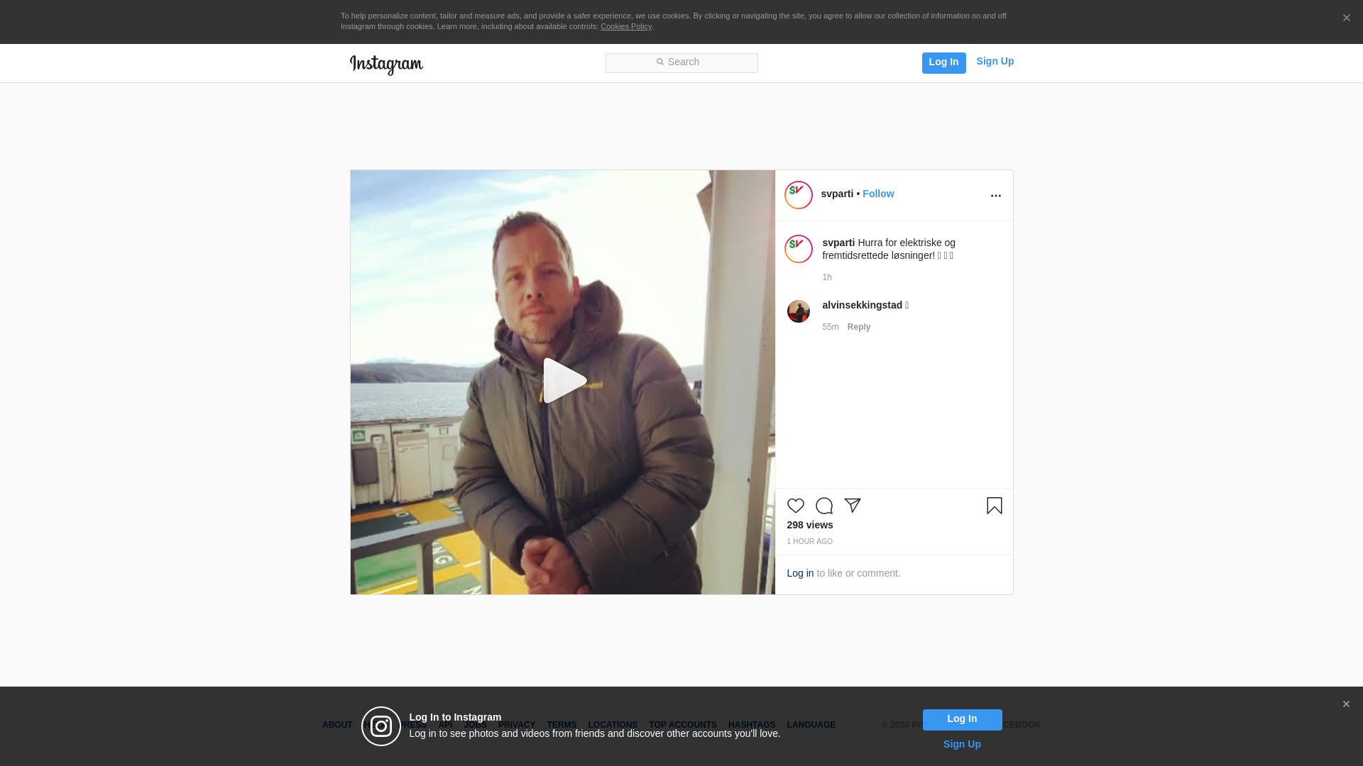This screenshot has height=766, width=1363.
Task: Open the TOP ACCOUNTS footer link
Action: pos(683,725)
